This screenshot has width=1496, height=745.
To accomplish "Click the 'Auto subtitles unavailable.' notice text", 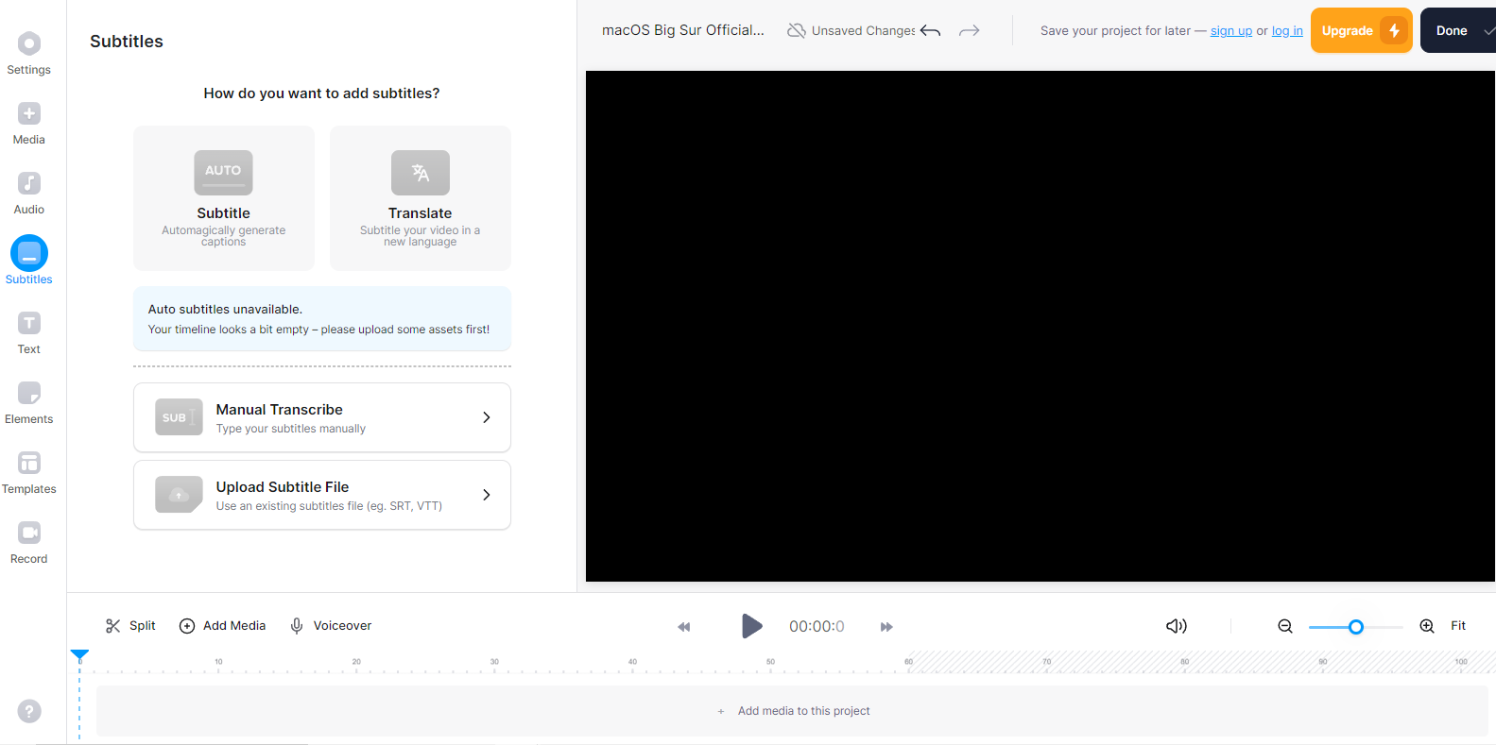I will (x=225, y=310).
